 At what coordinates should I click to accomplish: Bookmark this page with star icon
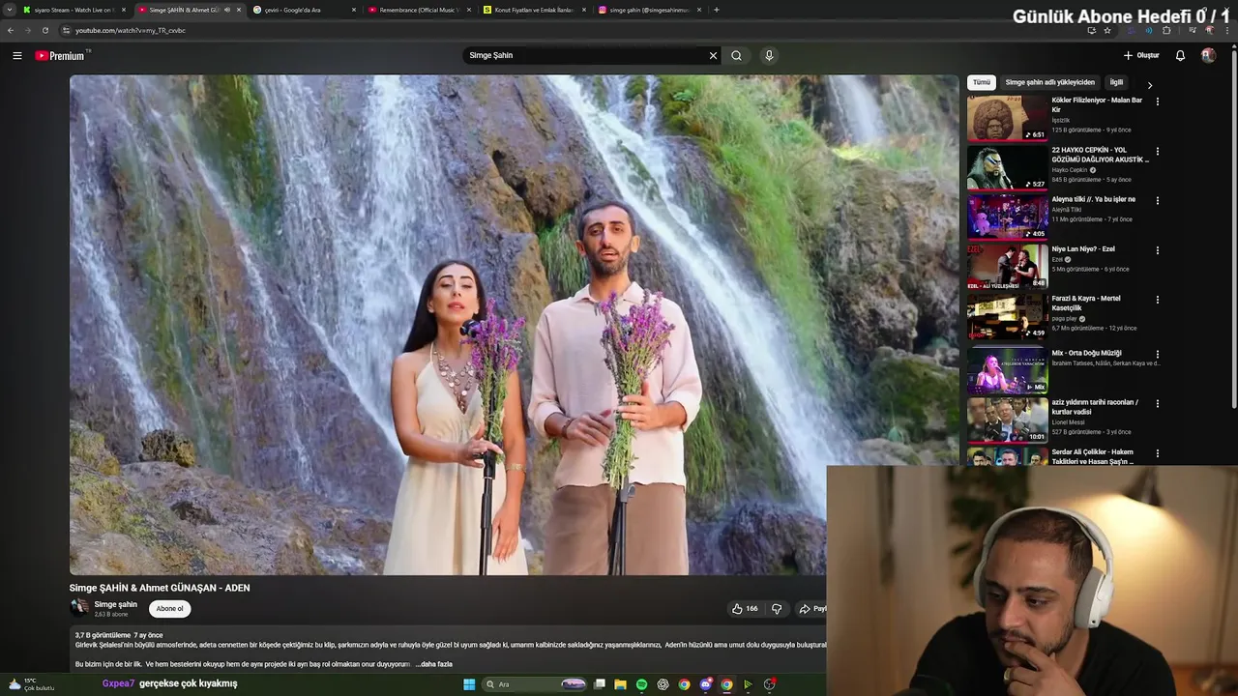point(1107,30)
